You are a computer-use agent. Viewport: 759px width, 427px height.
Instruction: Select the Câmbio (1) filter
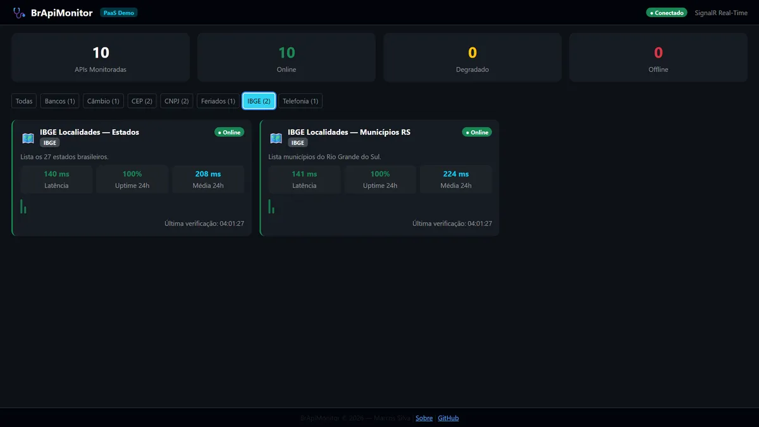[x=103, y=101]
